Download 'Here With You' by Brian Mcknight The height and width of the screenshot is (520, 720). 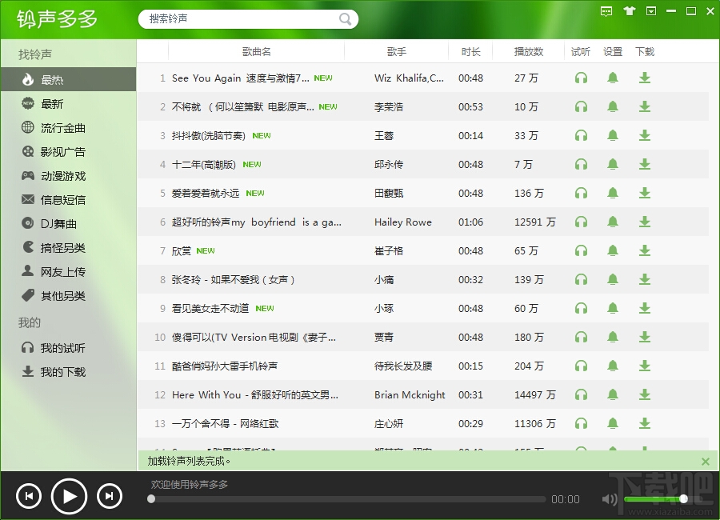(x=645, y=394)
